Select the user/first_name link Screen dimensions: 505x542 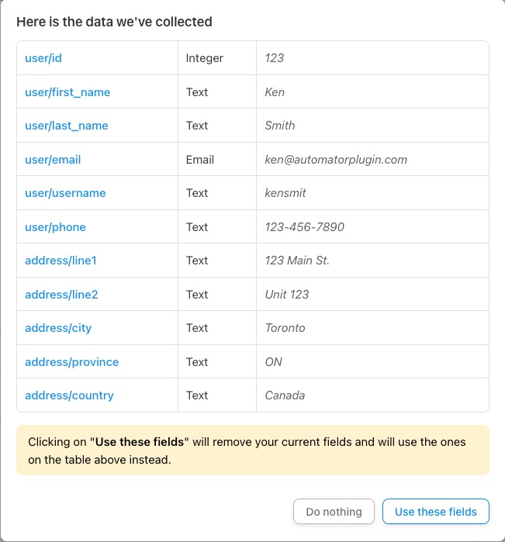coord(67,92)
